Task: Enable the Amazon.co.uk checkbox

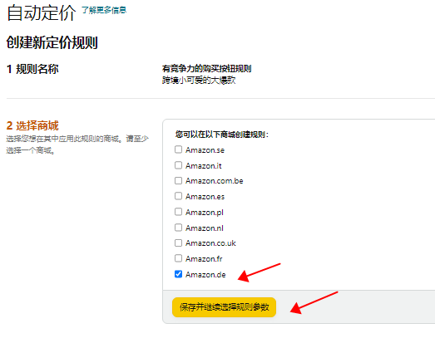Action: point(178,243)
